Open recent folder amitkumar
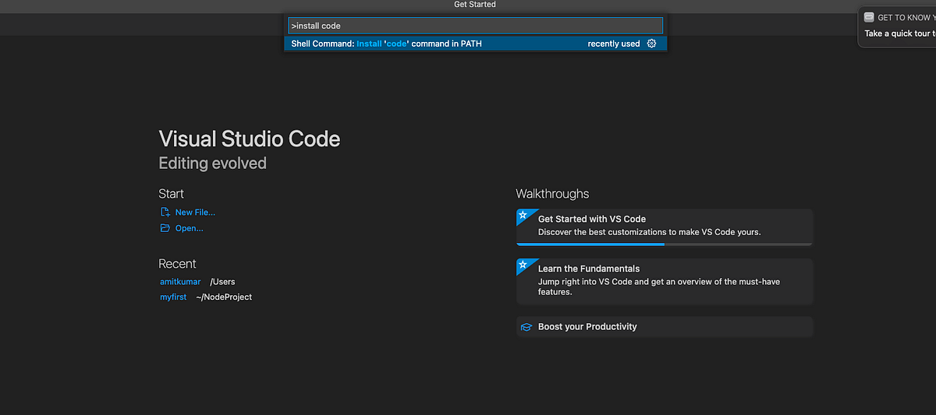This screenshot has height=415, width=936. [x=180, y=282]
